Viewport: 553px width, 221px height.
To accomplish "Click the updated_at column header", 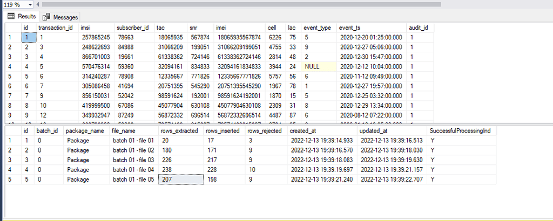I will [x=392, y=131].
